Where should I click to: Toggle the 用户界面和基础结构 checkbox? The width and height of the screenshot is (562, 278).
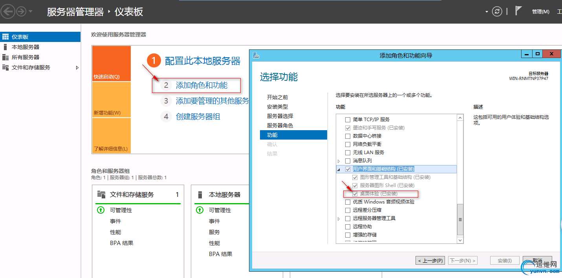point(348,169)
